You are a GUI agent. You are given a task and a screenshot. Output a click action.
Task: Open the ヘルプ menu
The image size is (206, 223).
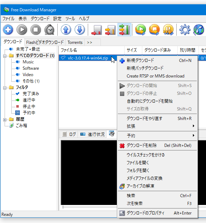(x=84, y=18)
